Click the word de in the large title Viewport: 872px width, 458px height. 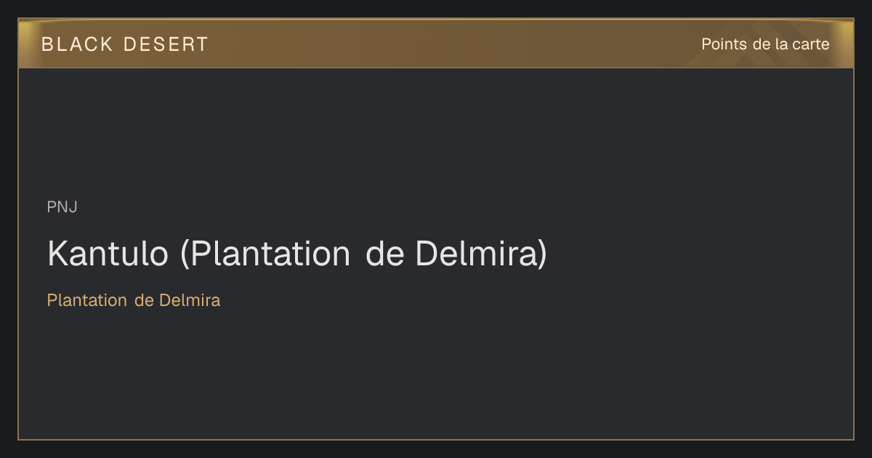[384, 254]
